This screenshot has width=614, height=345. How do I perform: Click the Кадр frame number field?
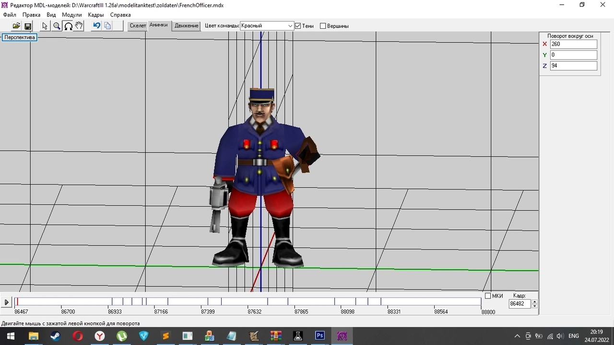(x=520, y=304)
